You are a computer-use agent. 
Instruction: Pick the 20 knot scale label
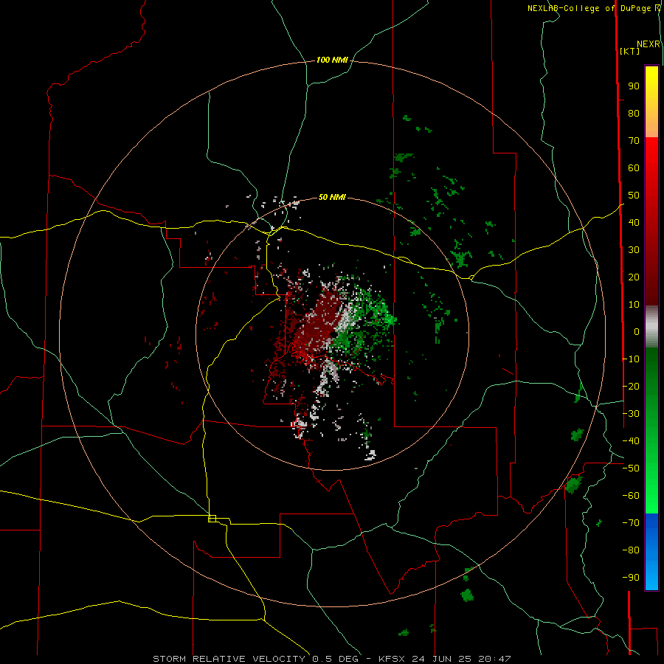pos(634,277)
